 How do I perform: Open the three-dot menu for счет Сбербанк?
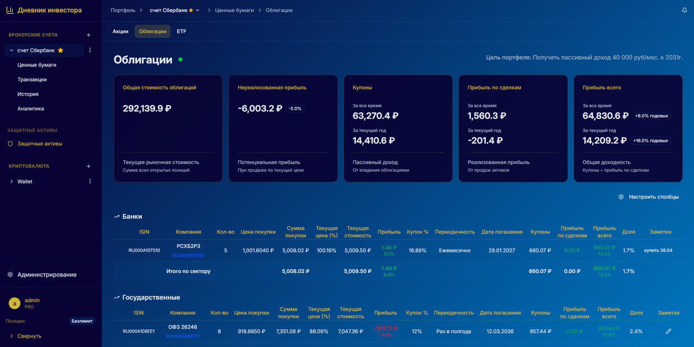90,50
